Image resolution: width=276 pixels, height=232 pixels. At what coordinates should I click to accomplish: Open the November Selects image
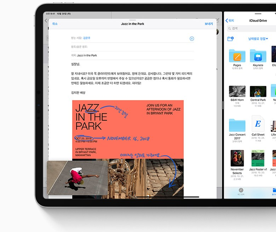237,158
